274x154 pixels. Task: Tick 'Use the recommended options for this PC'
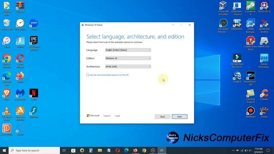tap(87, 75)
